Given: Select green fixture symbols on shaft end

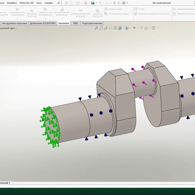Looking at the screenshot, I should (x=50, y=127).
